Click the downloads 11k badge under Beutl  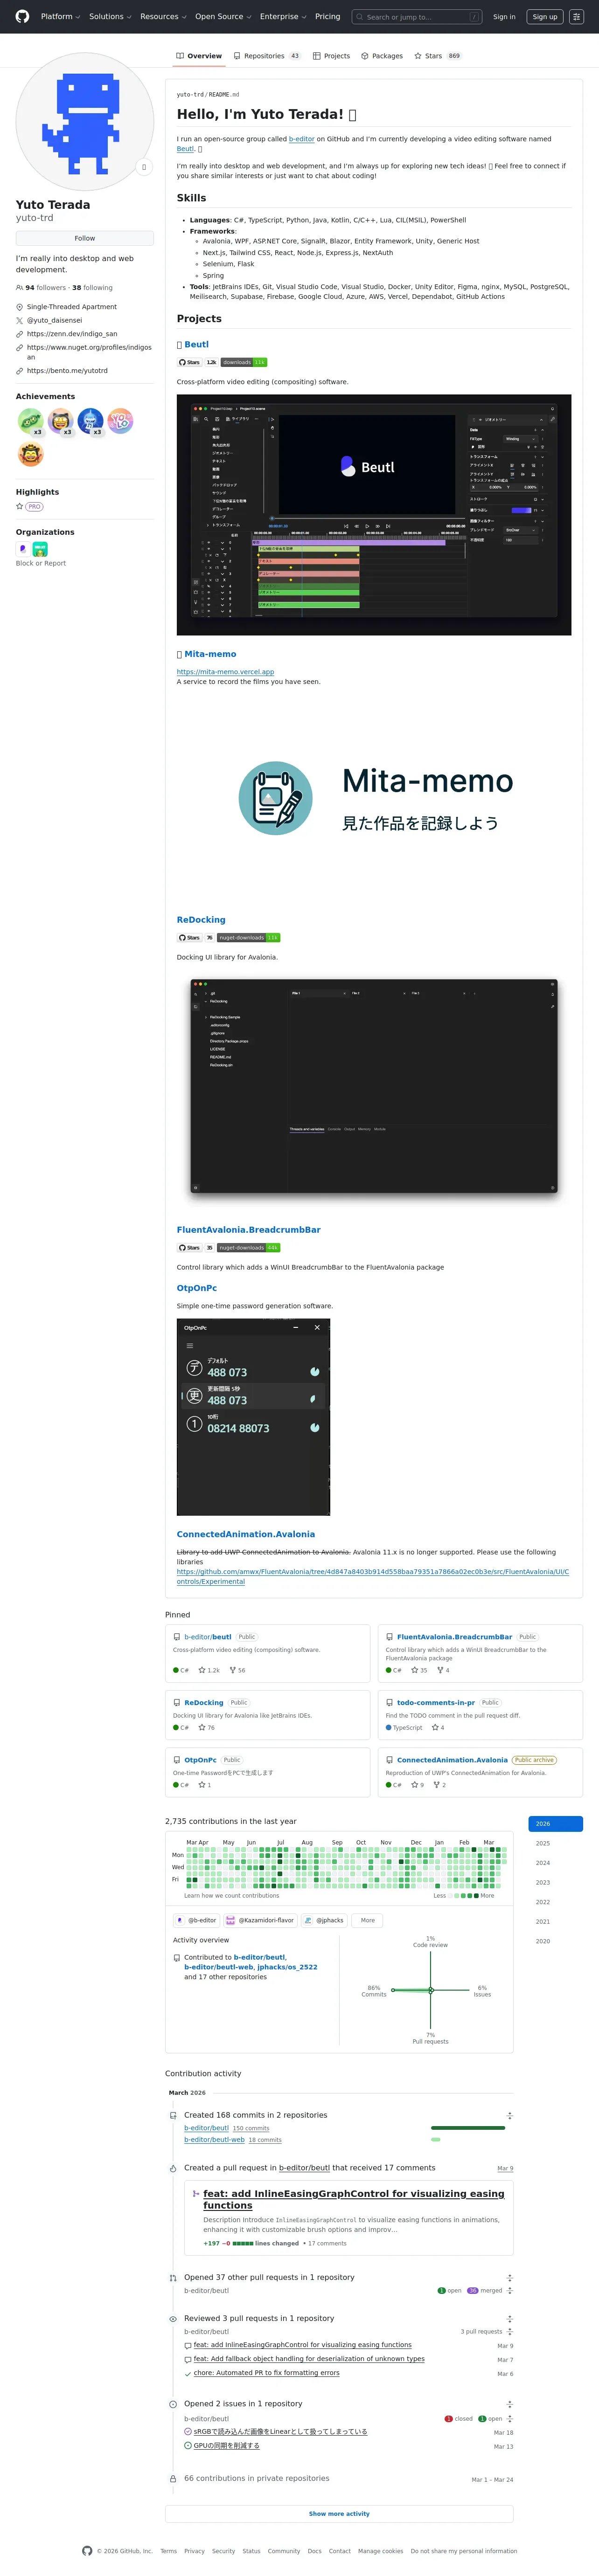(244, 362)
